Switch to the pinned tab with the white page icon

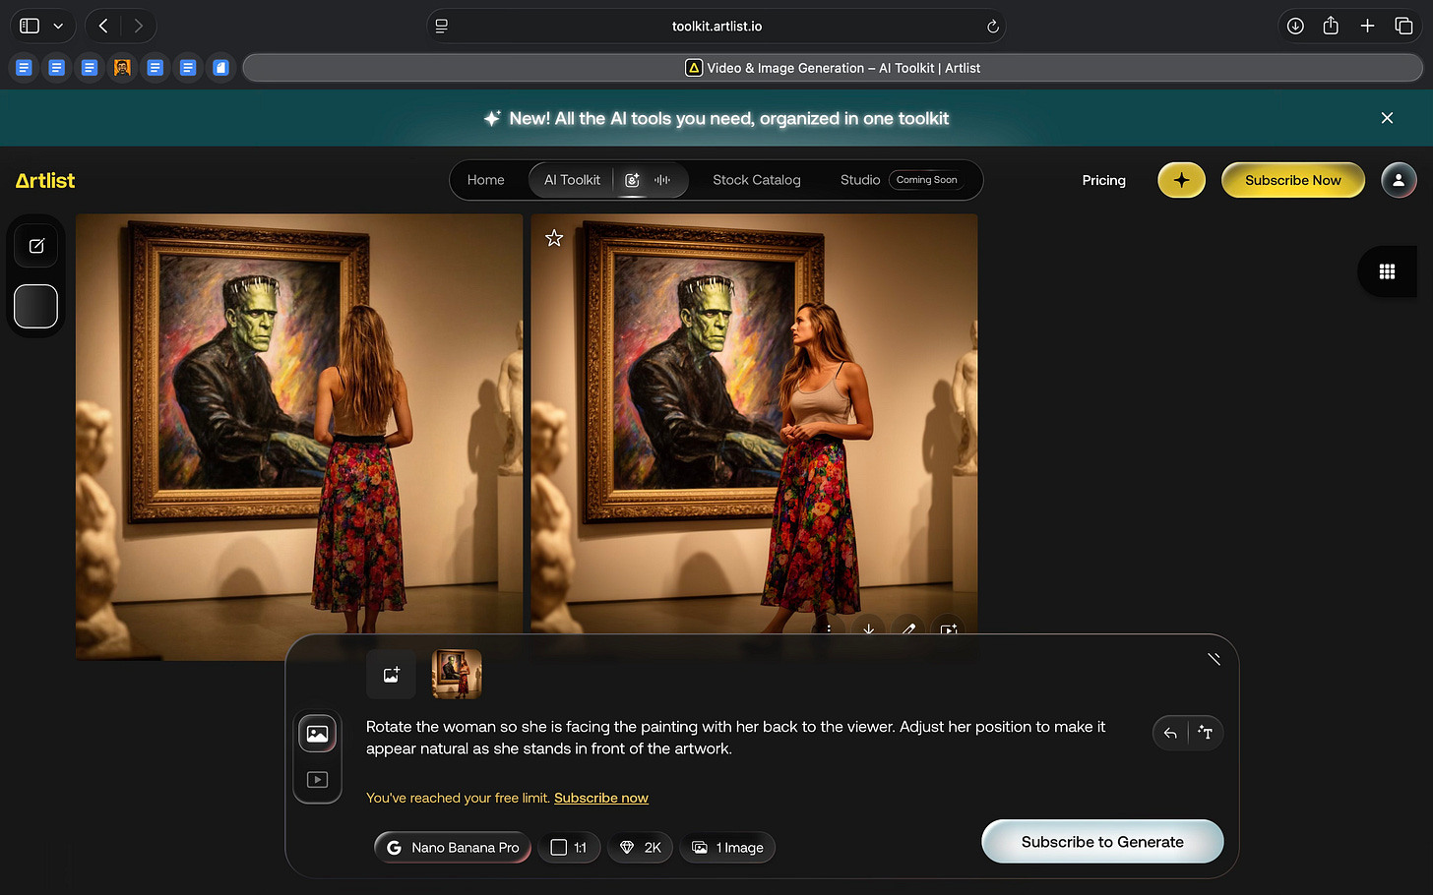(x=220, y=68)
